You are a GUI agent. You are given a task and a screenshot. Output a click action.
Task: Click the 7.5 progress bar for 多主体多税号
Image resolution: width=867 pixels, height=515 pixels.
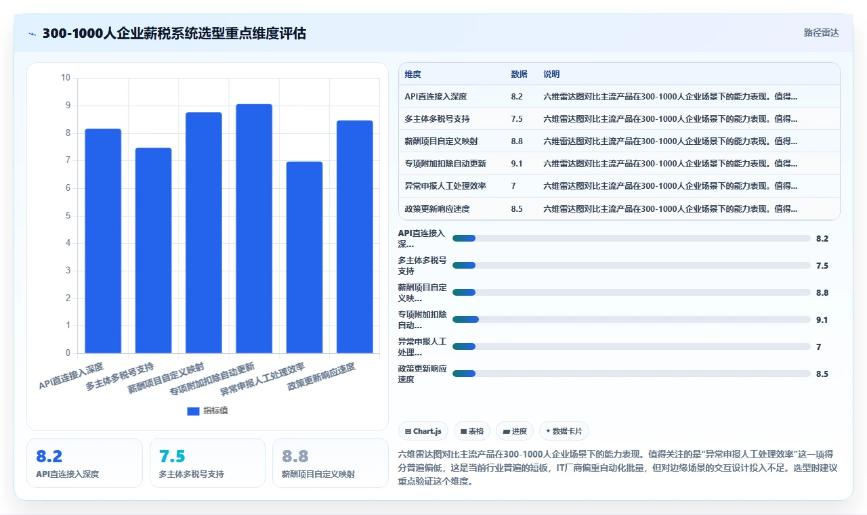[631, 265]
